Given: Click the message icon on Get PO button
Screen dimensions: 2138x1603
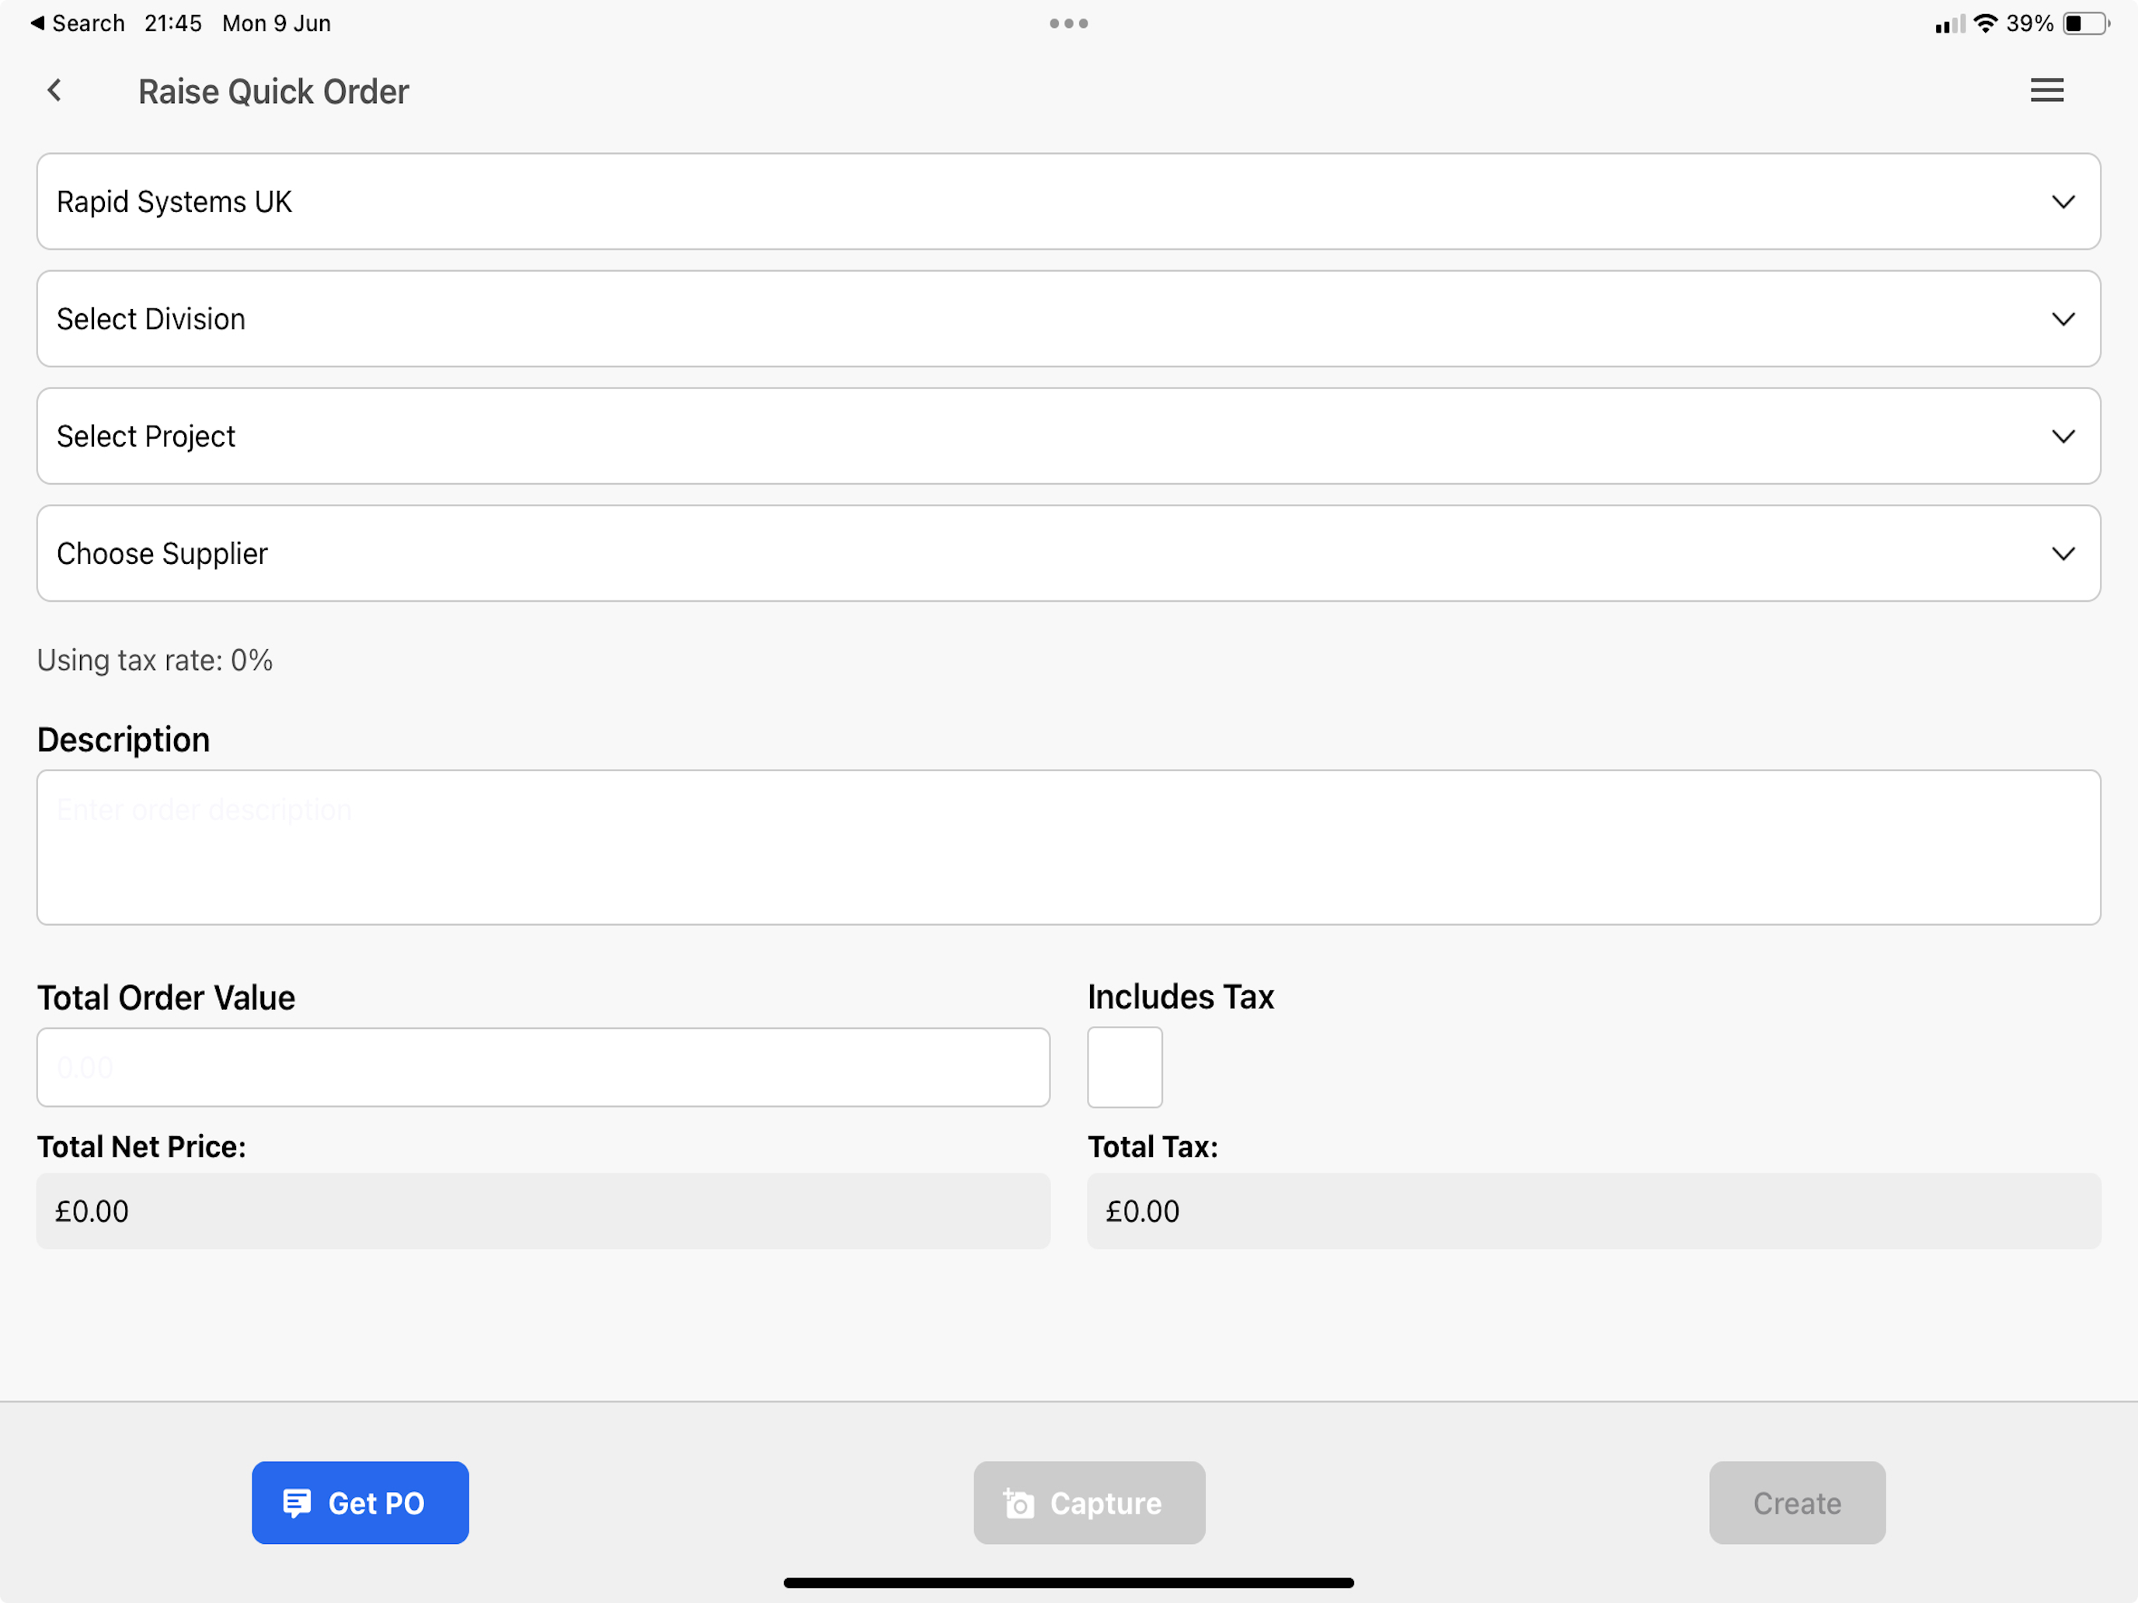Looking at the screenshot, I should point(297,1504).
